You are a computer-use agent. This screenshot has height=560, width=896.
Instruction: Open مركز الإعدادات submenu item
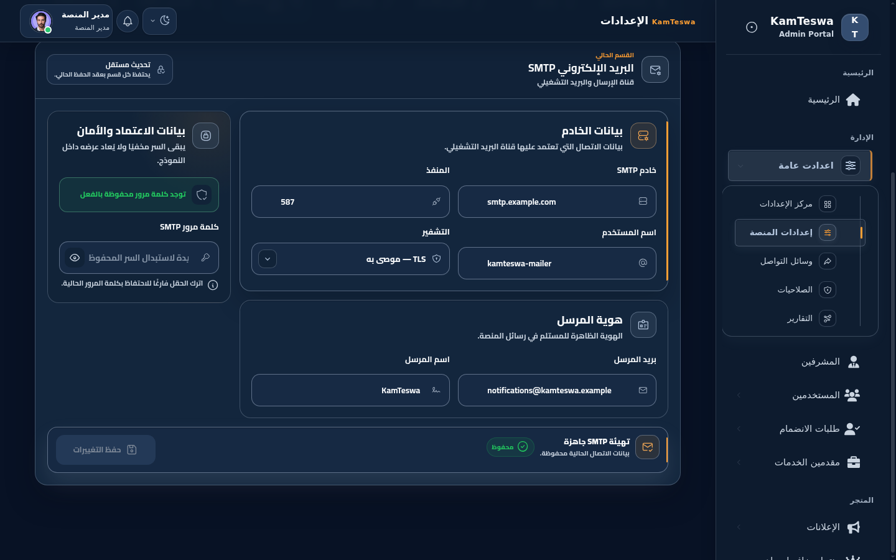[800, 204]
